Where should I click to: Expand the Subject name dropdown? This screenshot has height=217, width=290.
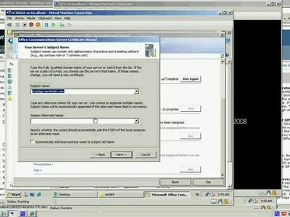(137, 91)
